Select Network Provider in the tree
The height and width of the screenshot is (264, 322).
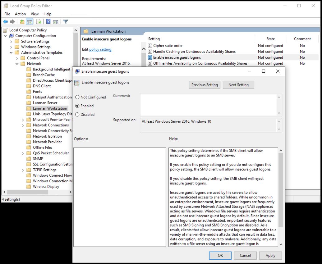pos(47,142)
